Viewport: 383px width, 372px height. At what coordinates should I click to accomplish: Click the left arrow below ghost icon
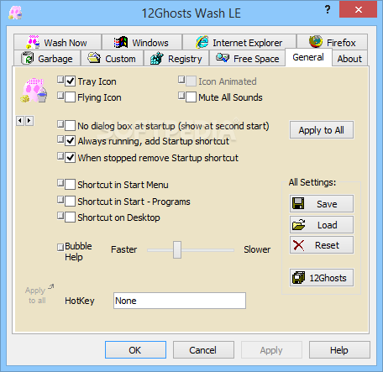[x=20, y=121]
